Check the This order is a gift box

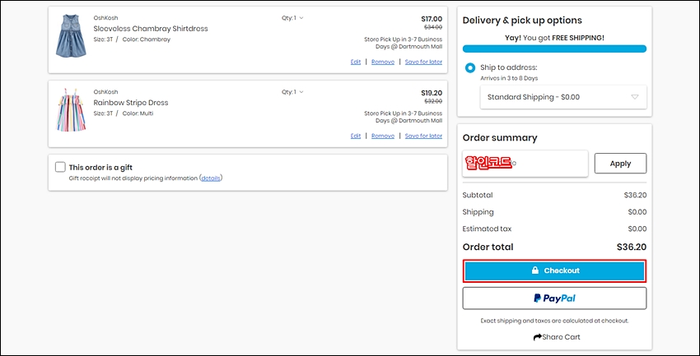point(60,167)
